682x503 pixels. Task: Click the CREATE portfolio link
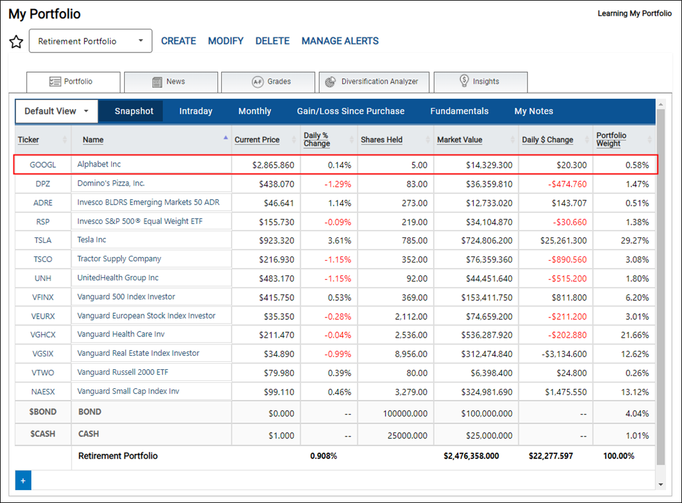[x=178, y=41]
